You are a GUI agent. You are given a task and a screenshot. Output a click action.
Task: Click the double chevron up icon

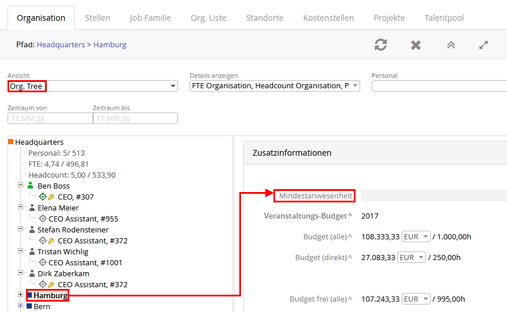coord(451,45)
